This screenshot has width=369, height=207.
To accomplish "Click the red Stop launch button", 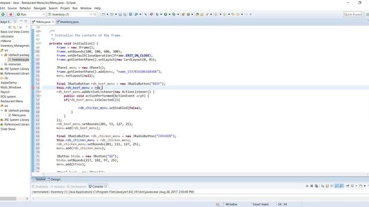I will coord(10,14).
